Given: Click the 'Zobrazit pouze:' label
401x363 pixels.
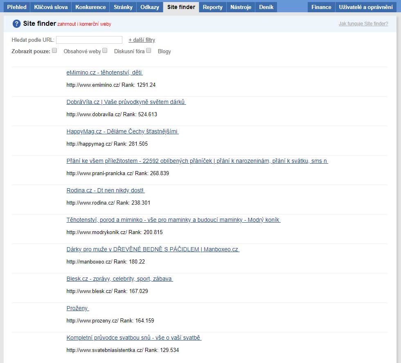Looking at the screenshot, I should point(31,51).
